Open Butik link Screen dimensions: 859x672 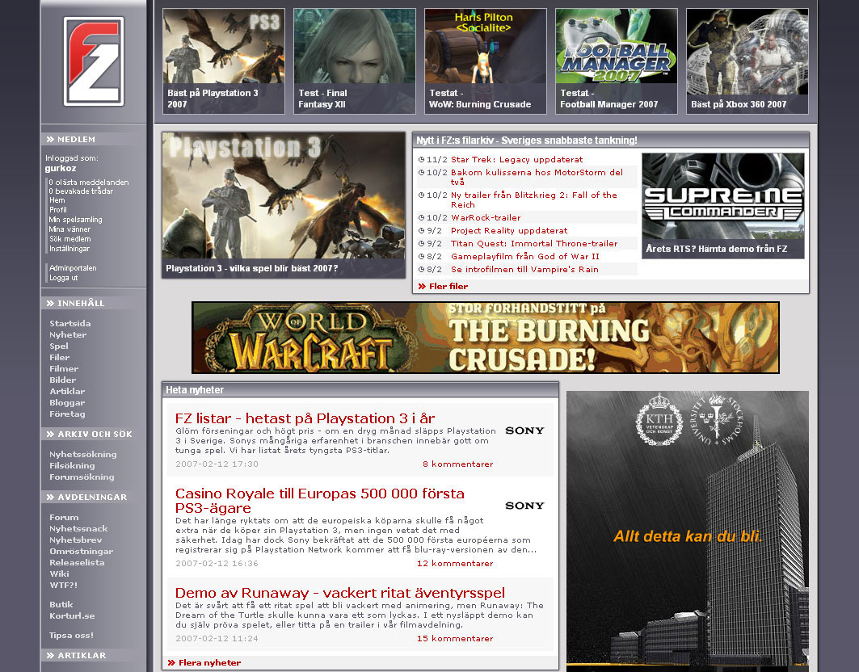(61, 605)
